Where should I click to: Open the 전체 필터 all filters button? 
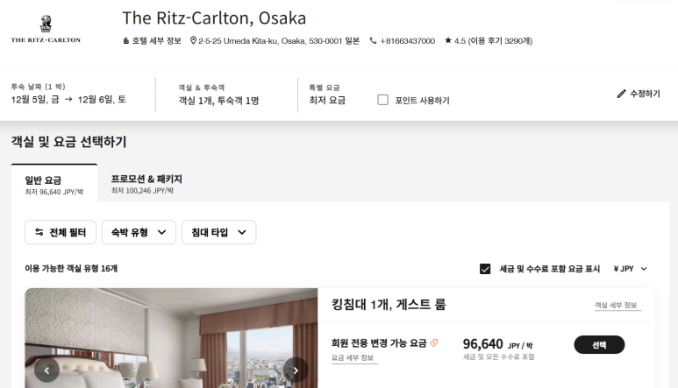tap(61, 232)
